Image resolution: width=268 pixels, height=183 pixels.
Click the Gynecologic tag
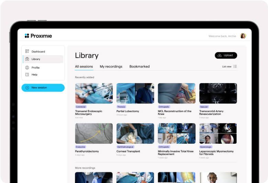pos(206,147)
